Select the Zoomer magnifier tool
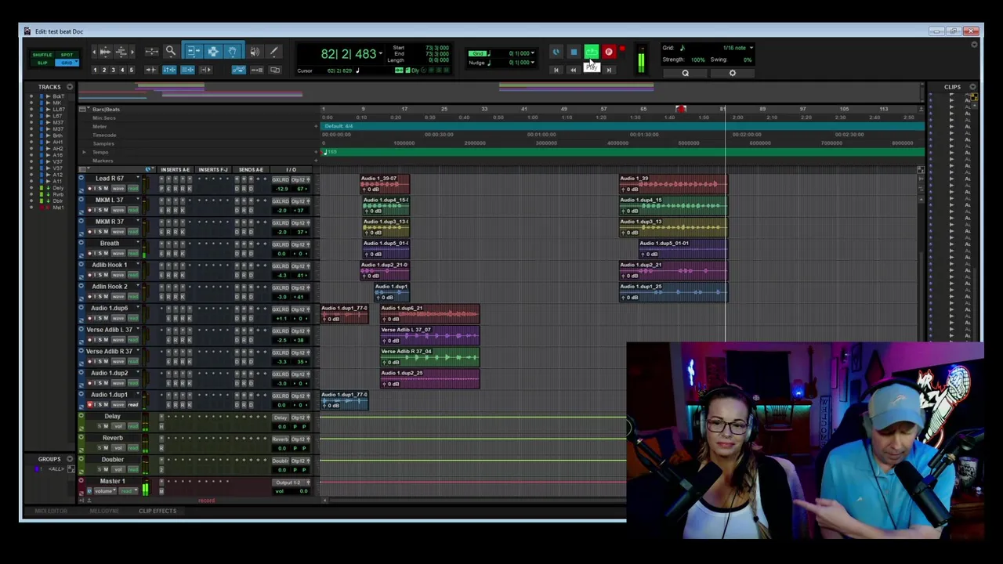 click(x=170, y=51)
